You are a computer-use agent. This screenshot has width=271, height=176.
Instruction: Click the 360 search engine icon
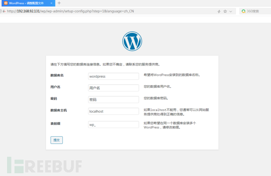(x=244, y=11)
